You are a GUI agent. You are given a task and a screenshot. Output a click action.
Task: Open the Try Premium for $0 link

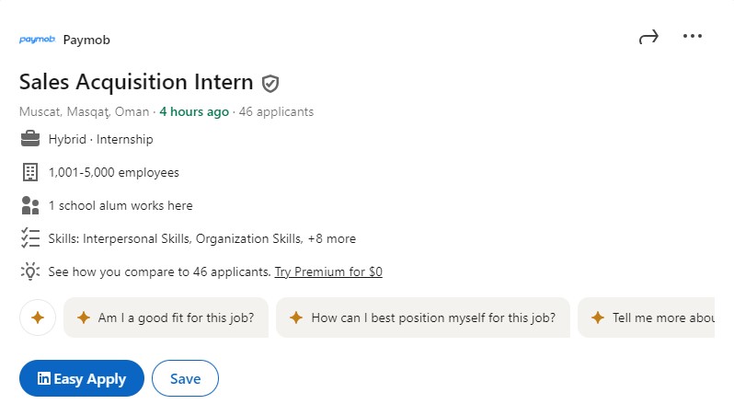(x=328, y=272)
